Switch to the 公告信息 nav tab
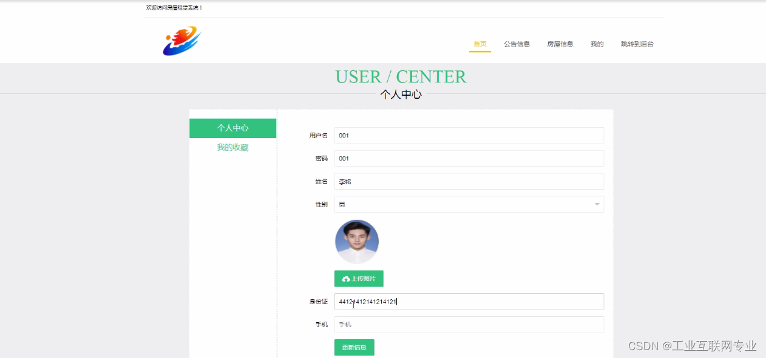 (517, 44)
